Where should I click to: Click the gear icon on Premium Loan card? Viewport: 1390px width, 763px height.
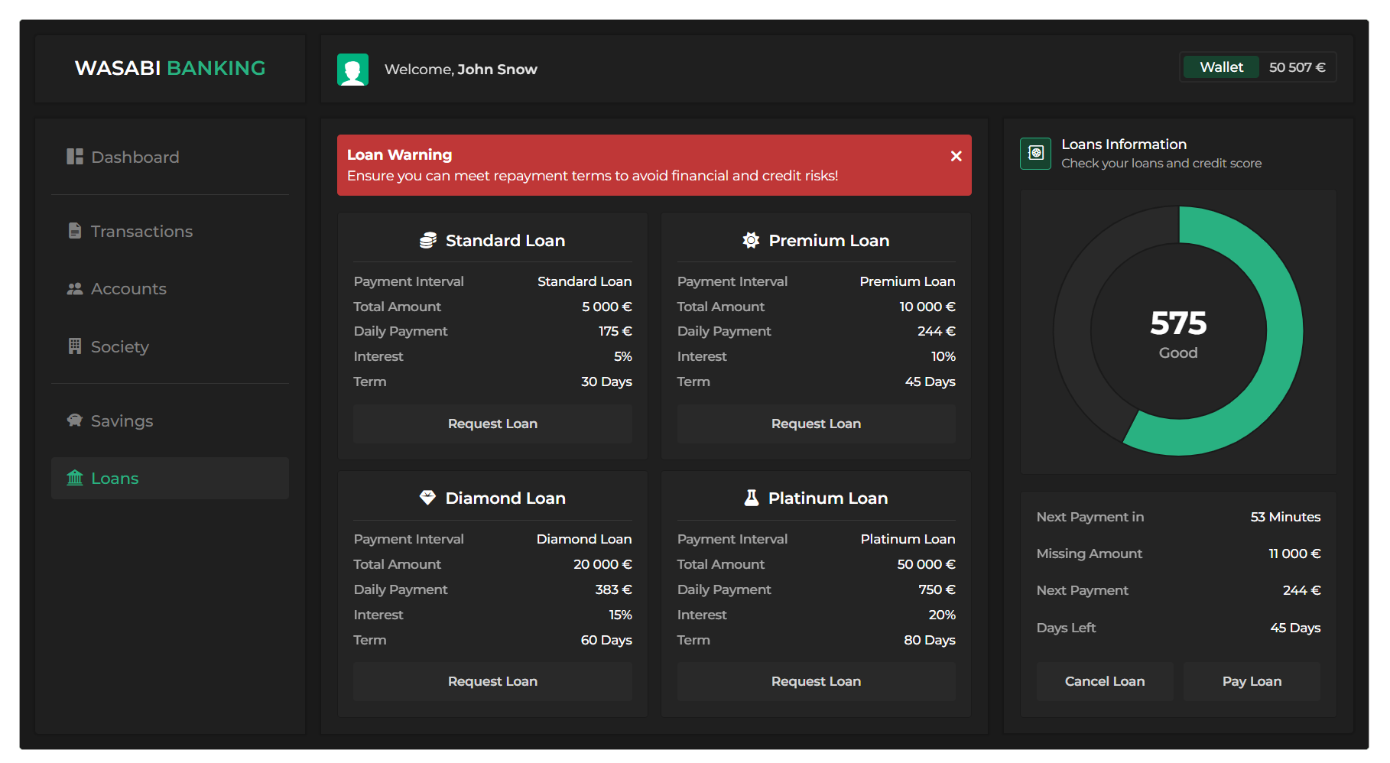coord(751,239)
